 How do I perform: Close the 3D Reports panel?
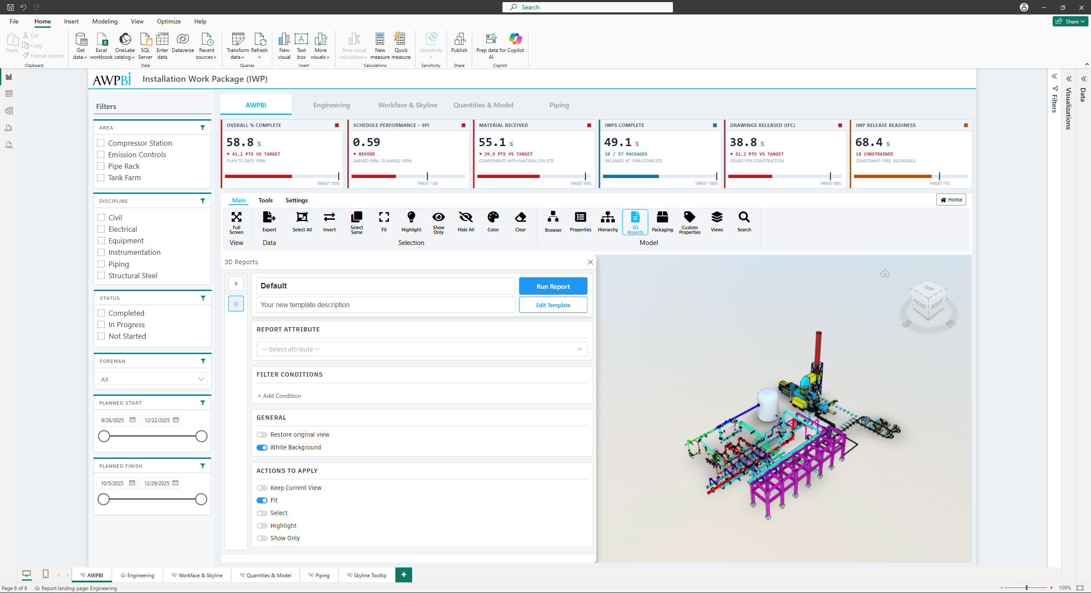[590, 262]
